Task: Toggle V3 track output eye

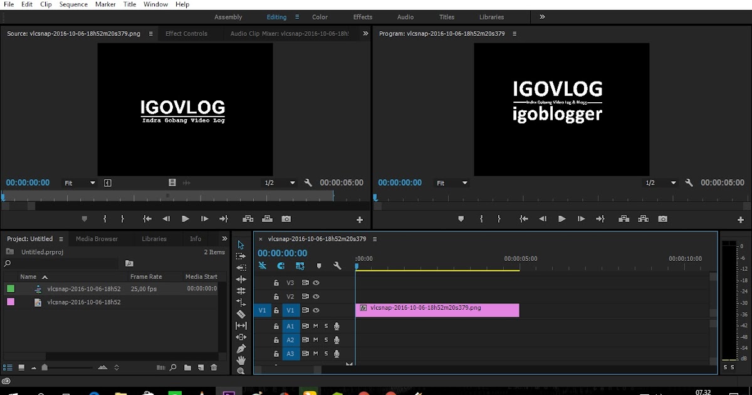Action: 316,283
